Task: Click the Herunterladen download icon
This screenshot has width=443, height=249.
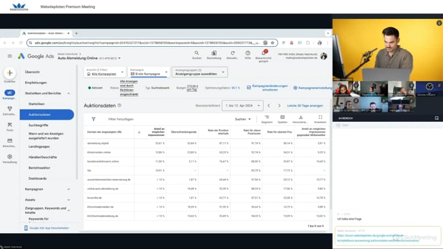Action: tap(301, 117)
